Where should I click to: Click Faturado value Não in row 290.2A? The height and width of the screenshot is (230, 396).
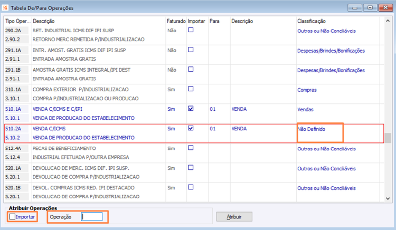click(172, 31)
